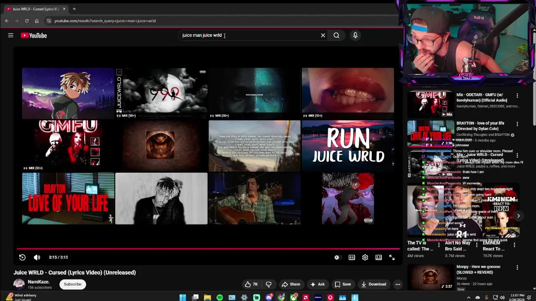The width and height of the screenshot is (536, 301).
Task: Open the anime character endscreen thumbnail
Action: pyautogui.click(x=68, y=93)
